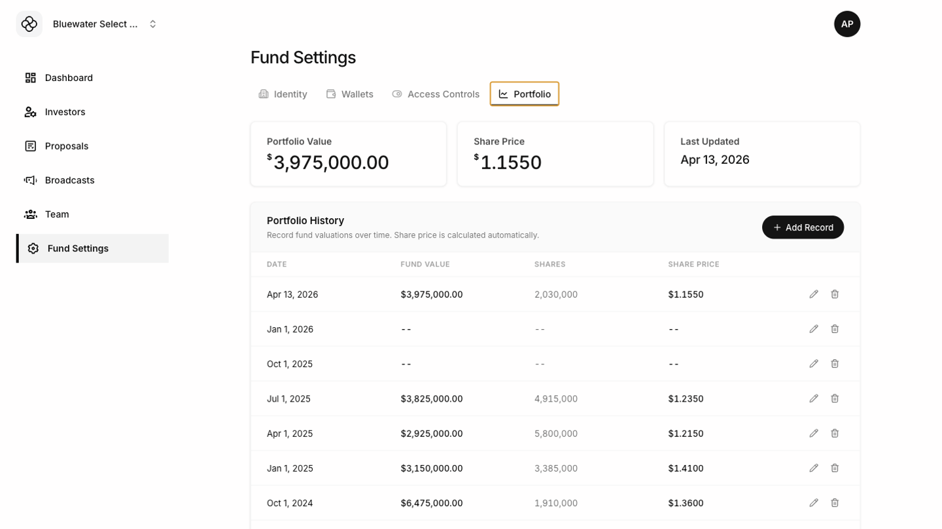Screen dimensions: 942x529
Task: Click trash icon for Jan 1, 2026 row
Action: [835, 329]
